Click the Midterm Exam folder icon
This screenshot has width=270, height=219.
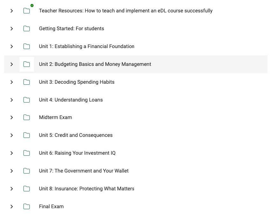27,117
